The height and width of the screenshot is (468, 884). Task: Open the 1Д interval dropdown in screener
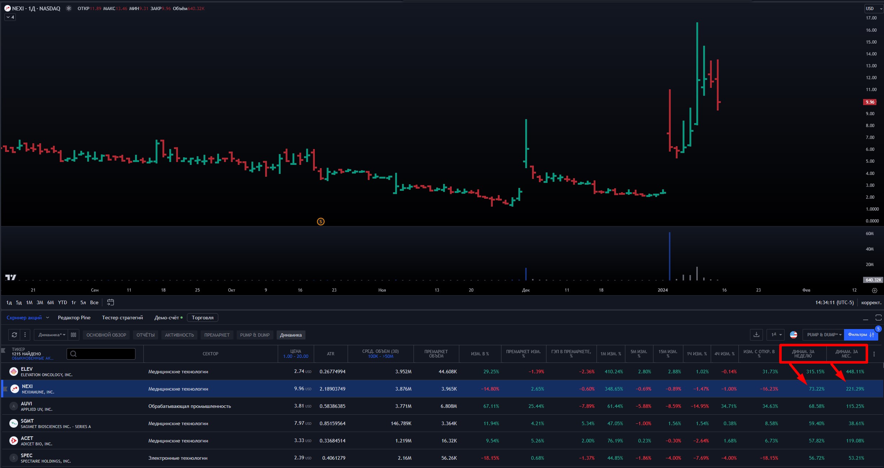(775, 335)
